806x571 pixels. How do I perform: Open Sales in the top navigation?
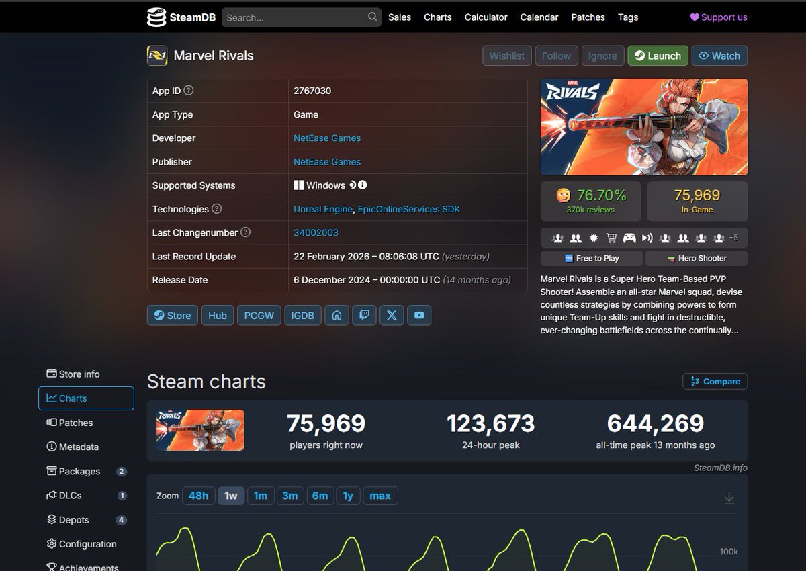point(400,17)
